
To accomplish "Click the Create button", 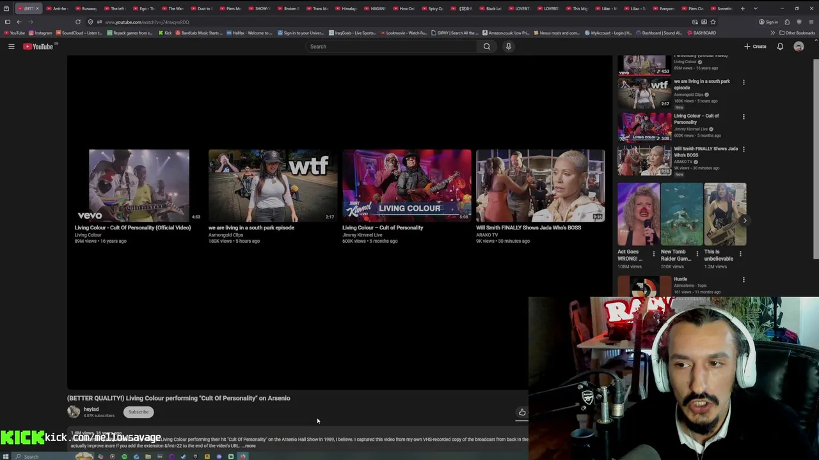I will tap(755, 47).
